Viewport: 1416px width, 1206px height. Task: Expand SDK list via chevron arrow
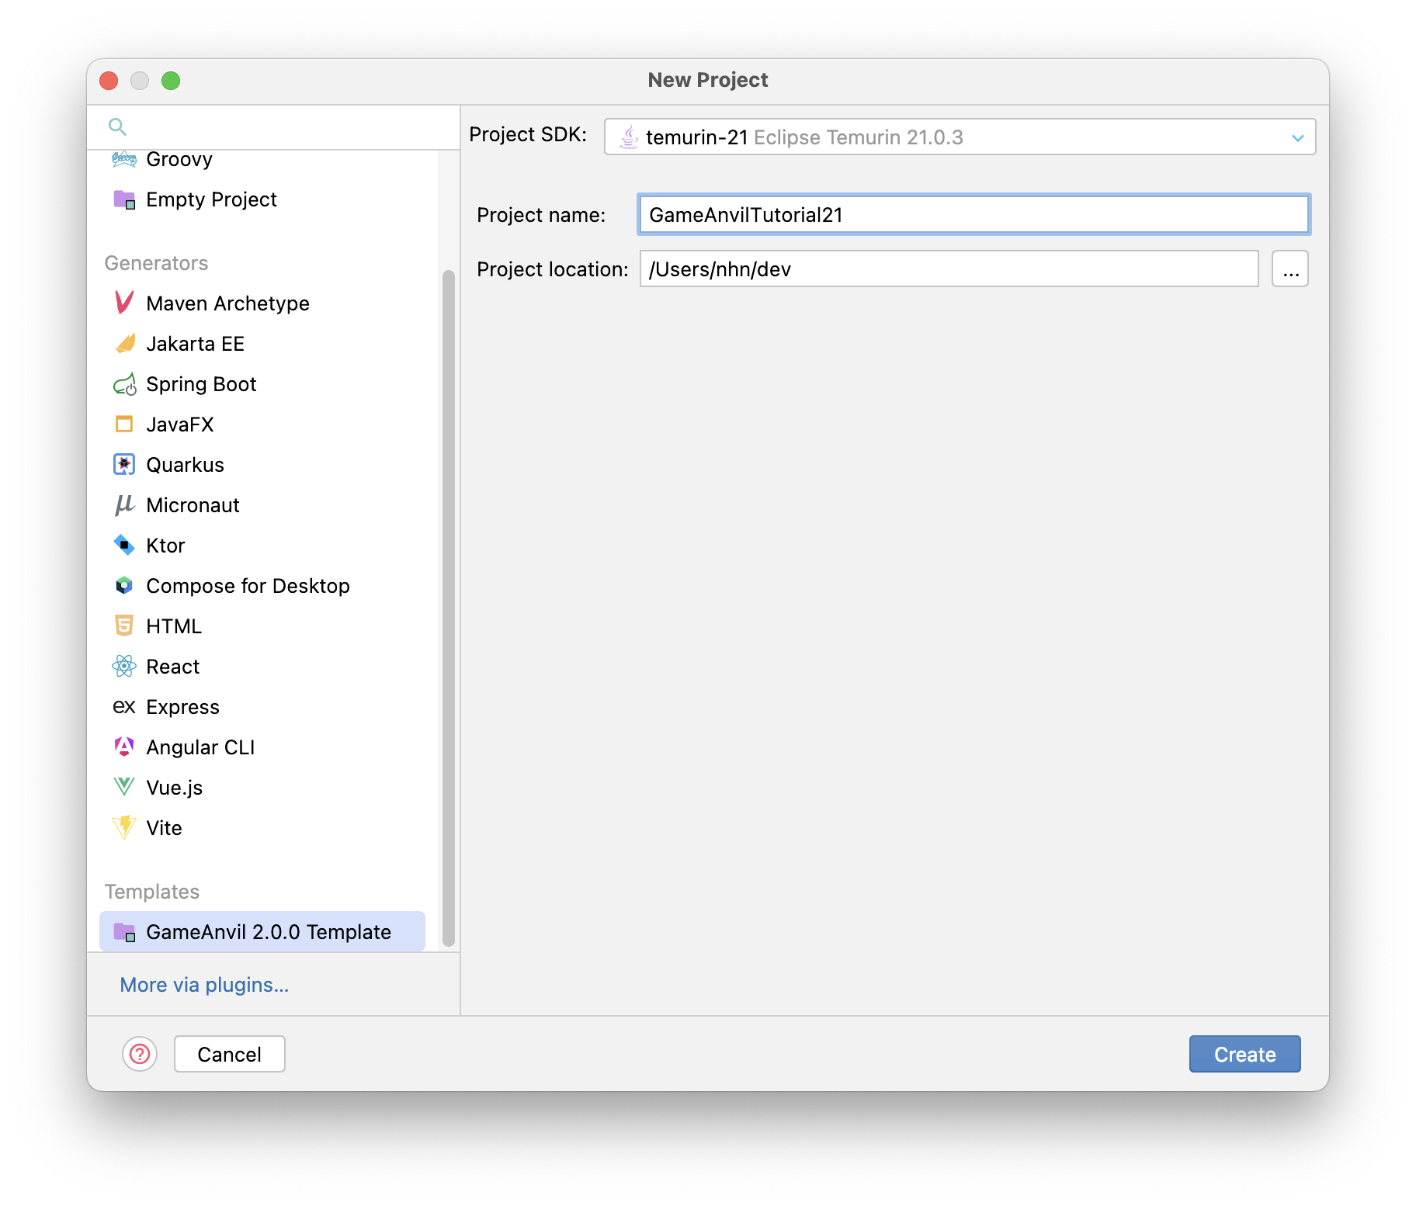tap(1297, 137)
